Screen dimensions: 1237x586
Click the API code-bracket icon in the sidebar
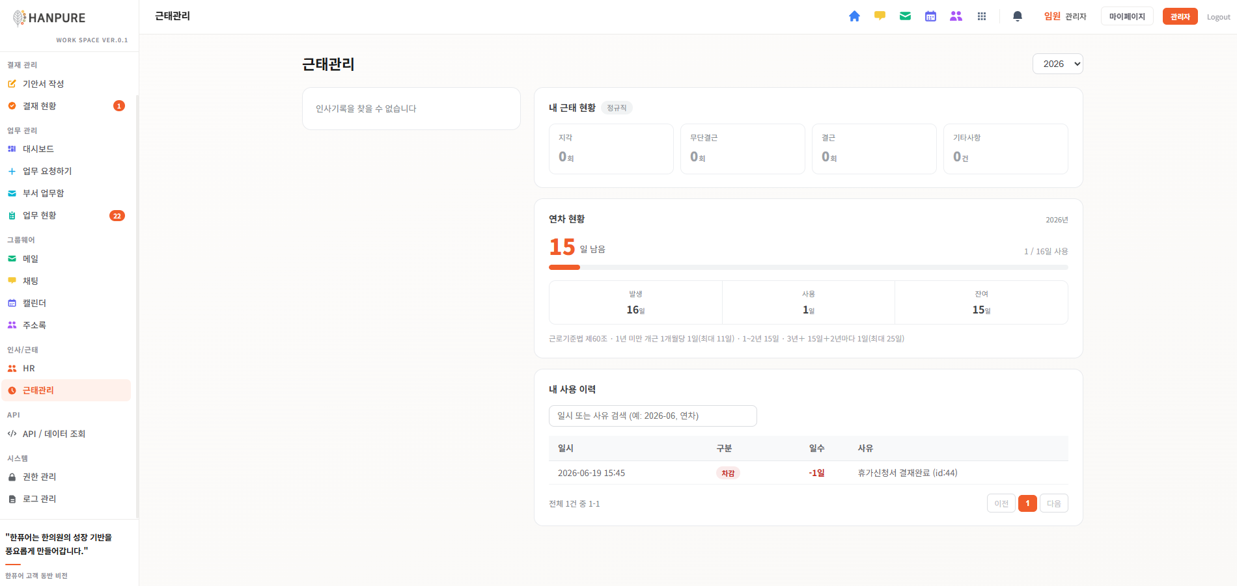coord(12,434)
